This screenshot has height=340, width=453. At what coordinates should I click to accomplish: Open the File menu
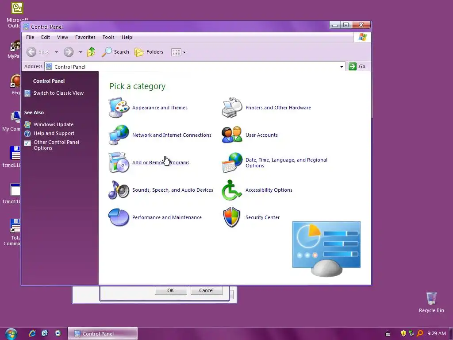[30, 37]
